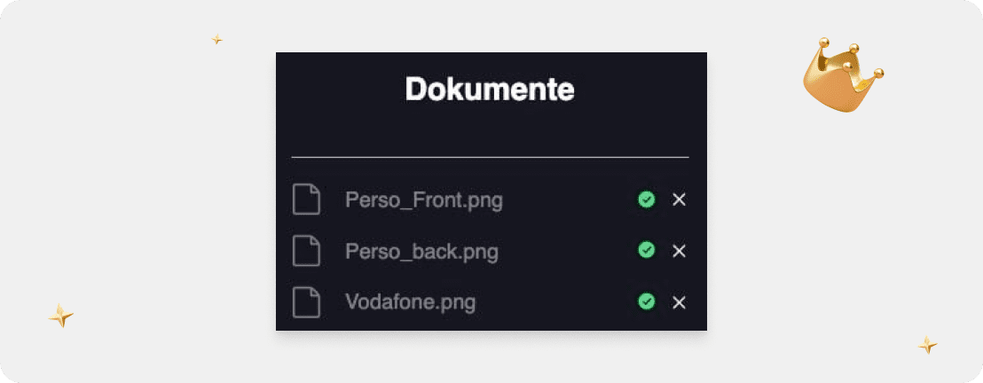Remove Perso_Front.png with its X icon
Image resolution: width=983 pixels, height=383 pixels.
679,199
